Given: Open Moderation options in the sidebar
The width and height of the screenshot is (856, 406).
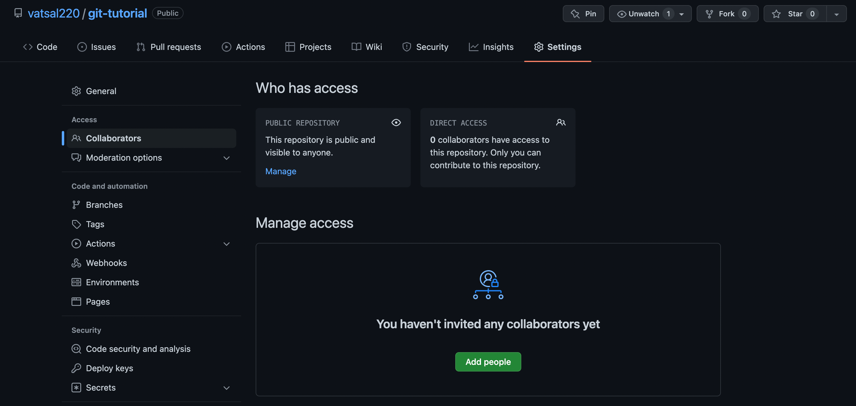Looking at the screenshot, I should coord(151,157).
